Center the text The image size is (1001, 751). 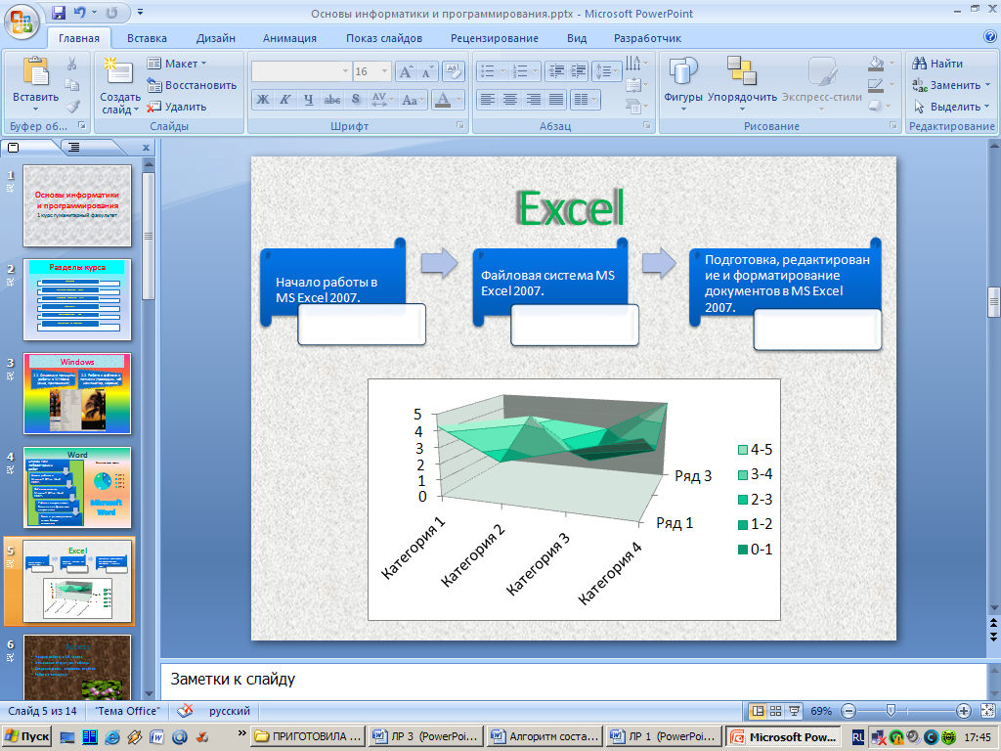(510, 100)
